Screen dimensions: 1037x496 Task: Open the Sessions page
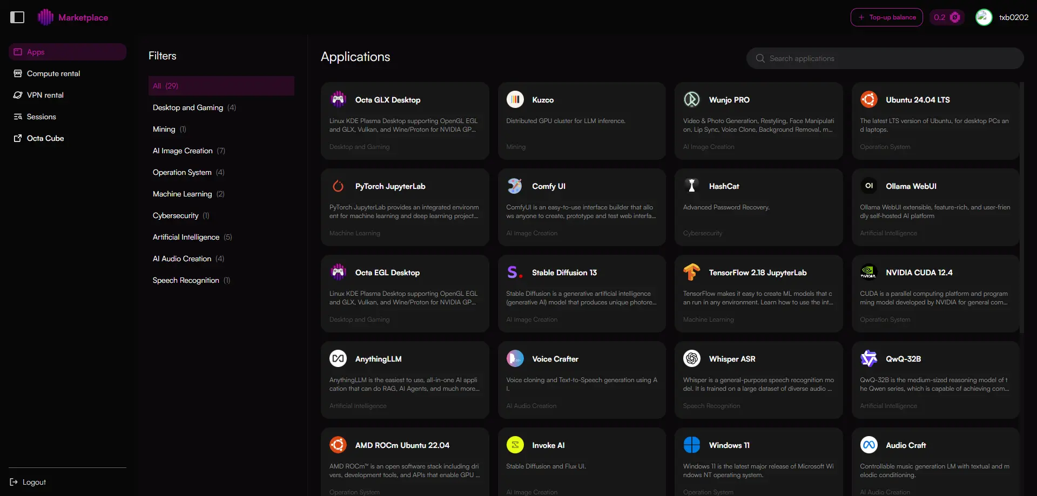[68, 117]
